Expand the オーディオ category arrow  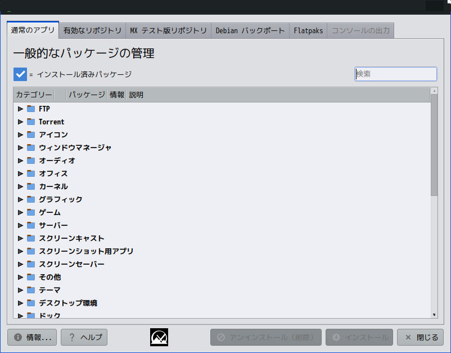20,160
